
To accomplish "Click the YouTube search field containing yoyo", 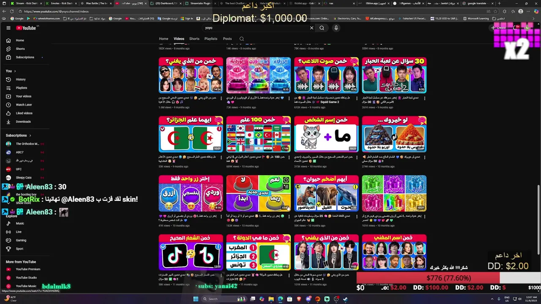I will (x=256, y=28).
